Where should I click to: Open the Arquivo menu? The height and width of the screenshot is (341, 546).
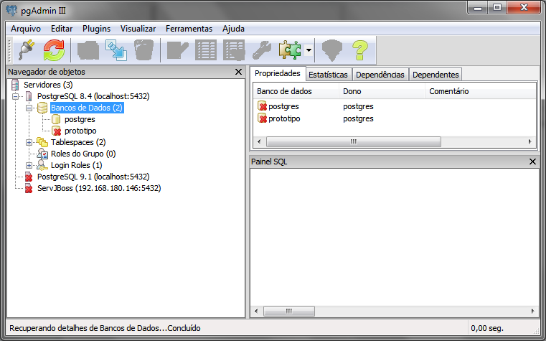[x=25, y=29]
